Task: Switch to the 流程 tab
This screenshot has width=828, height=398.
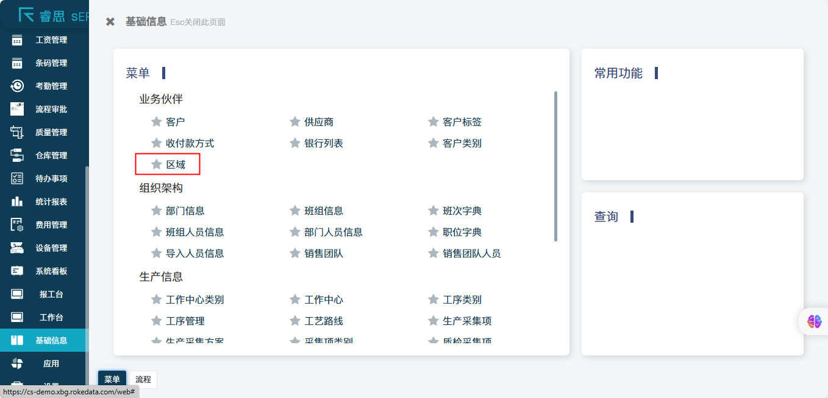Action: [143, 379]
